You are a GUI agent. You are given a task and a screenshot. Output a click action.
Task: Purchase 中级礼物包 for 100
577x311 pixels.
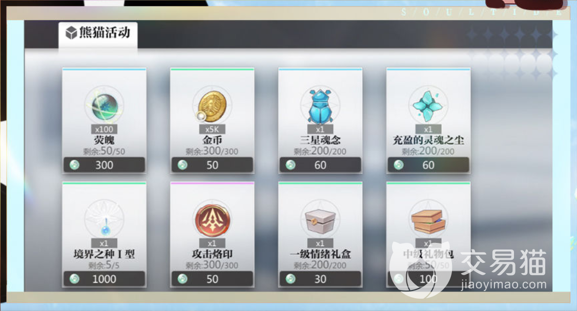point(428,279)
